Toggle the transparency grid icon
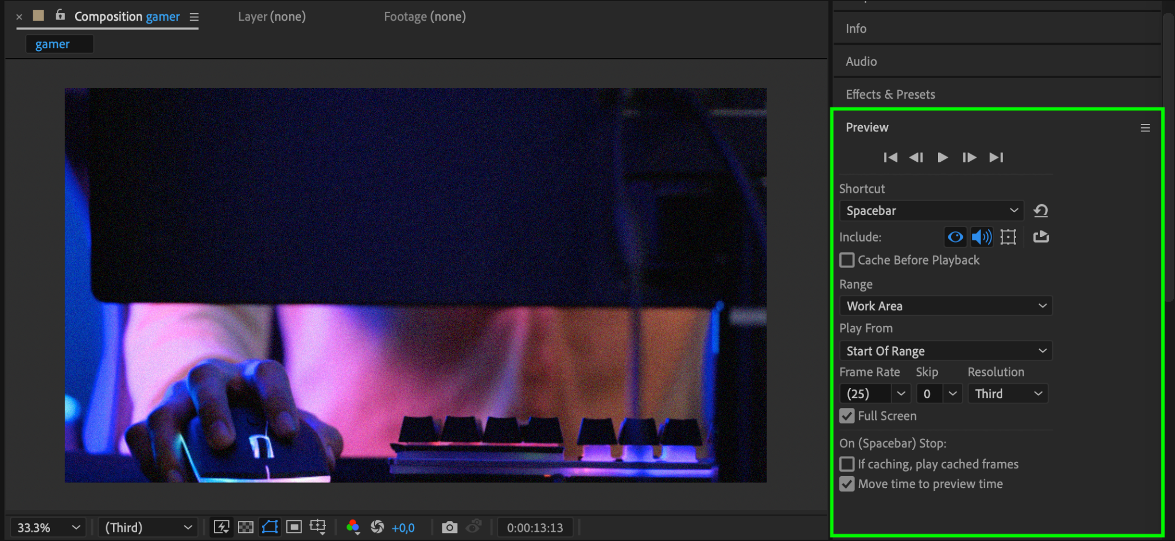 246,527
